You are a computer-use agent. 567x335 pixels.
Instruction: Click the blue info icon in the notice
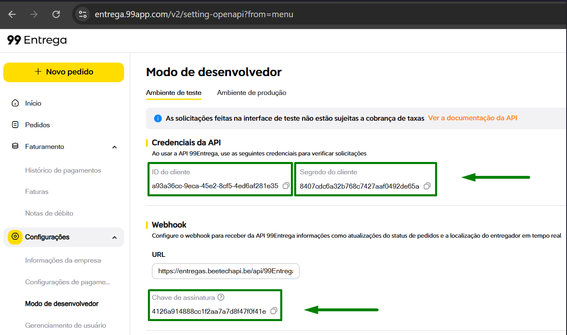[158, 118]
